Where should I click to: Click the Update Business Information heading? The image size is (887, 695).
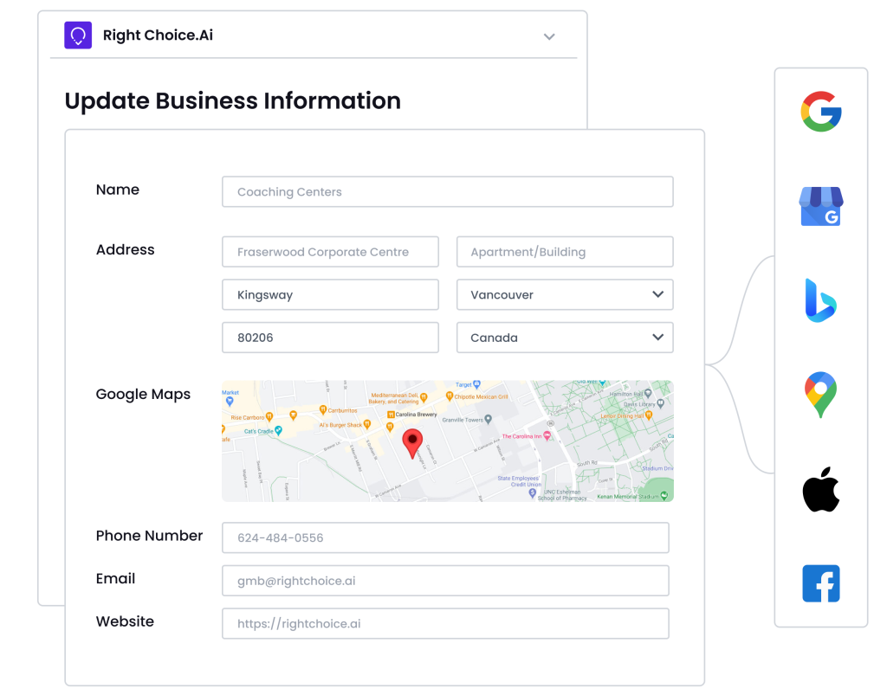tap(232, 101)
